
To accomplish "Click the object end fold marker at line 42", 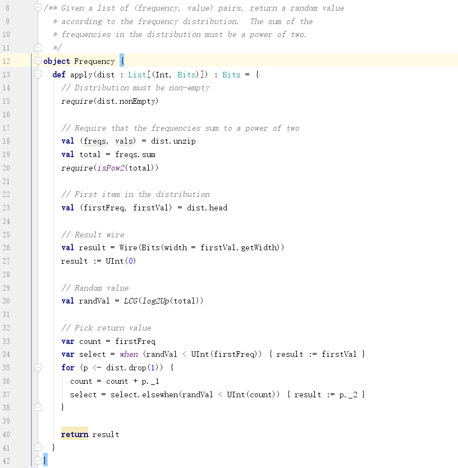I will [x=38, y=461].
